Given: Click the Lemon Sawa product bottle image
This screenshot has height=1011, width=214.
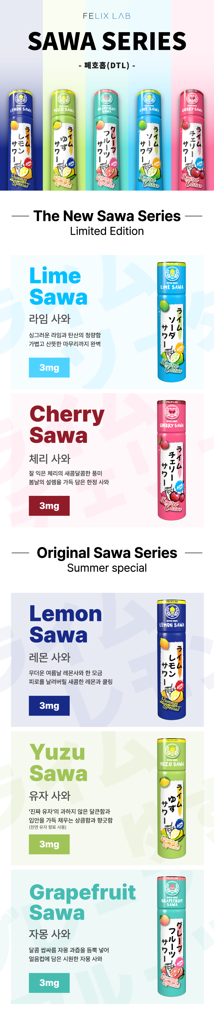Looking at the screenshot, I should tap(172, 660).
